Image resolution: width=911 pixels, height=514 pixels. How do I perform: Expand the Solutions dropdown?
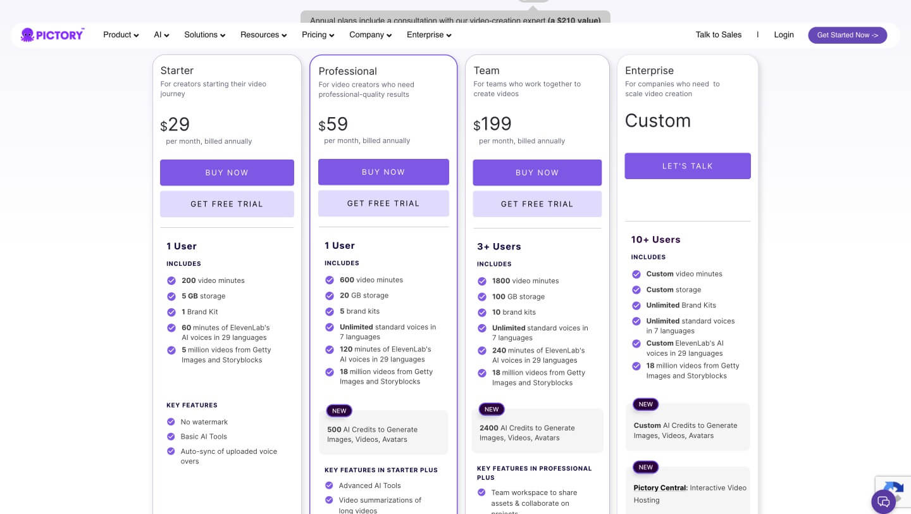tap(205, 35)
